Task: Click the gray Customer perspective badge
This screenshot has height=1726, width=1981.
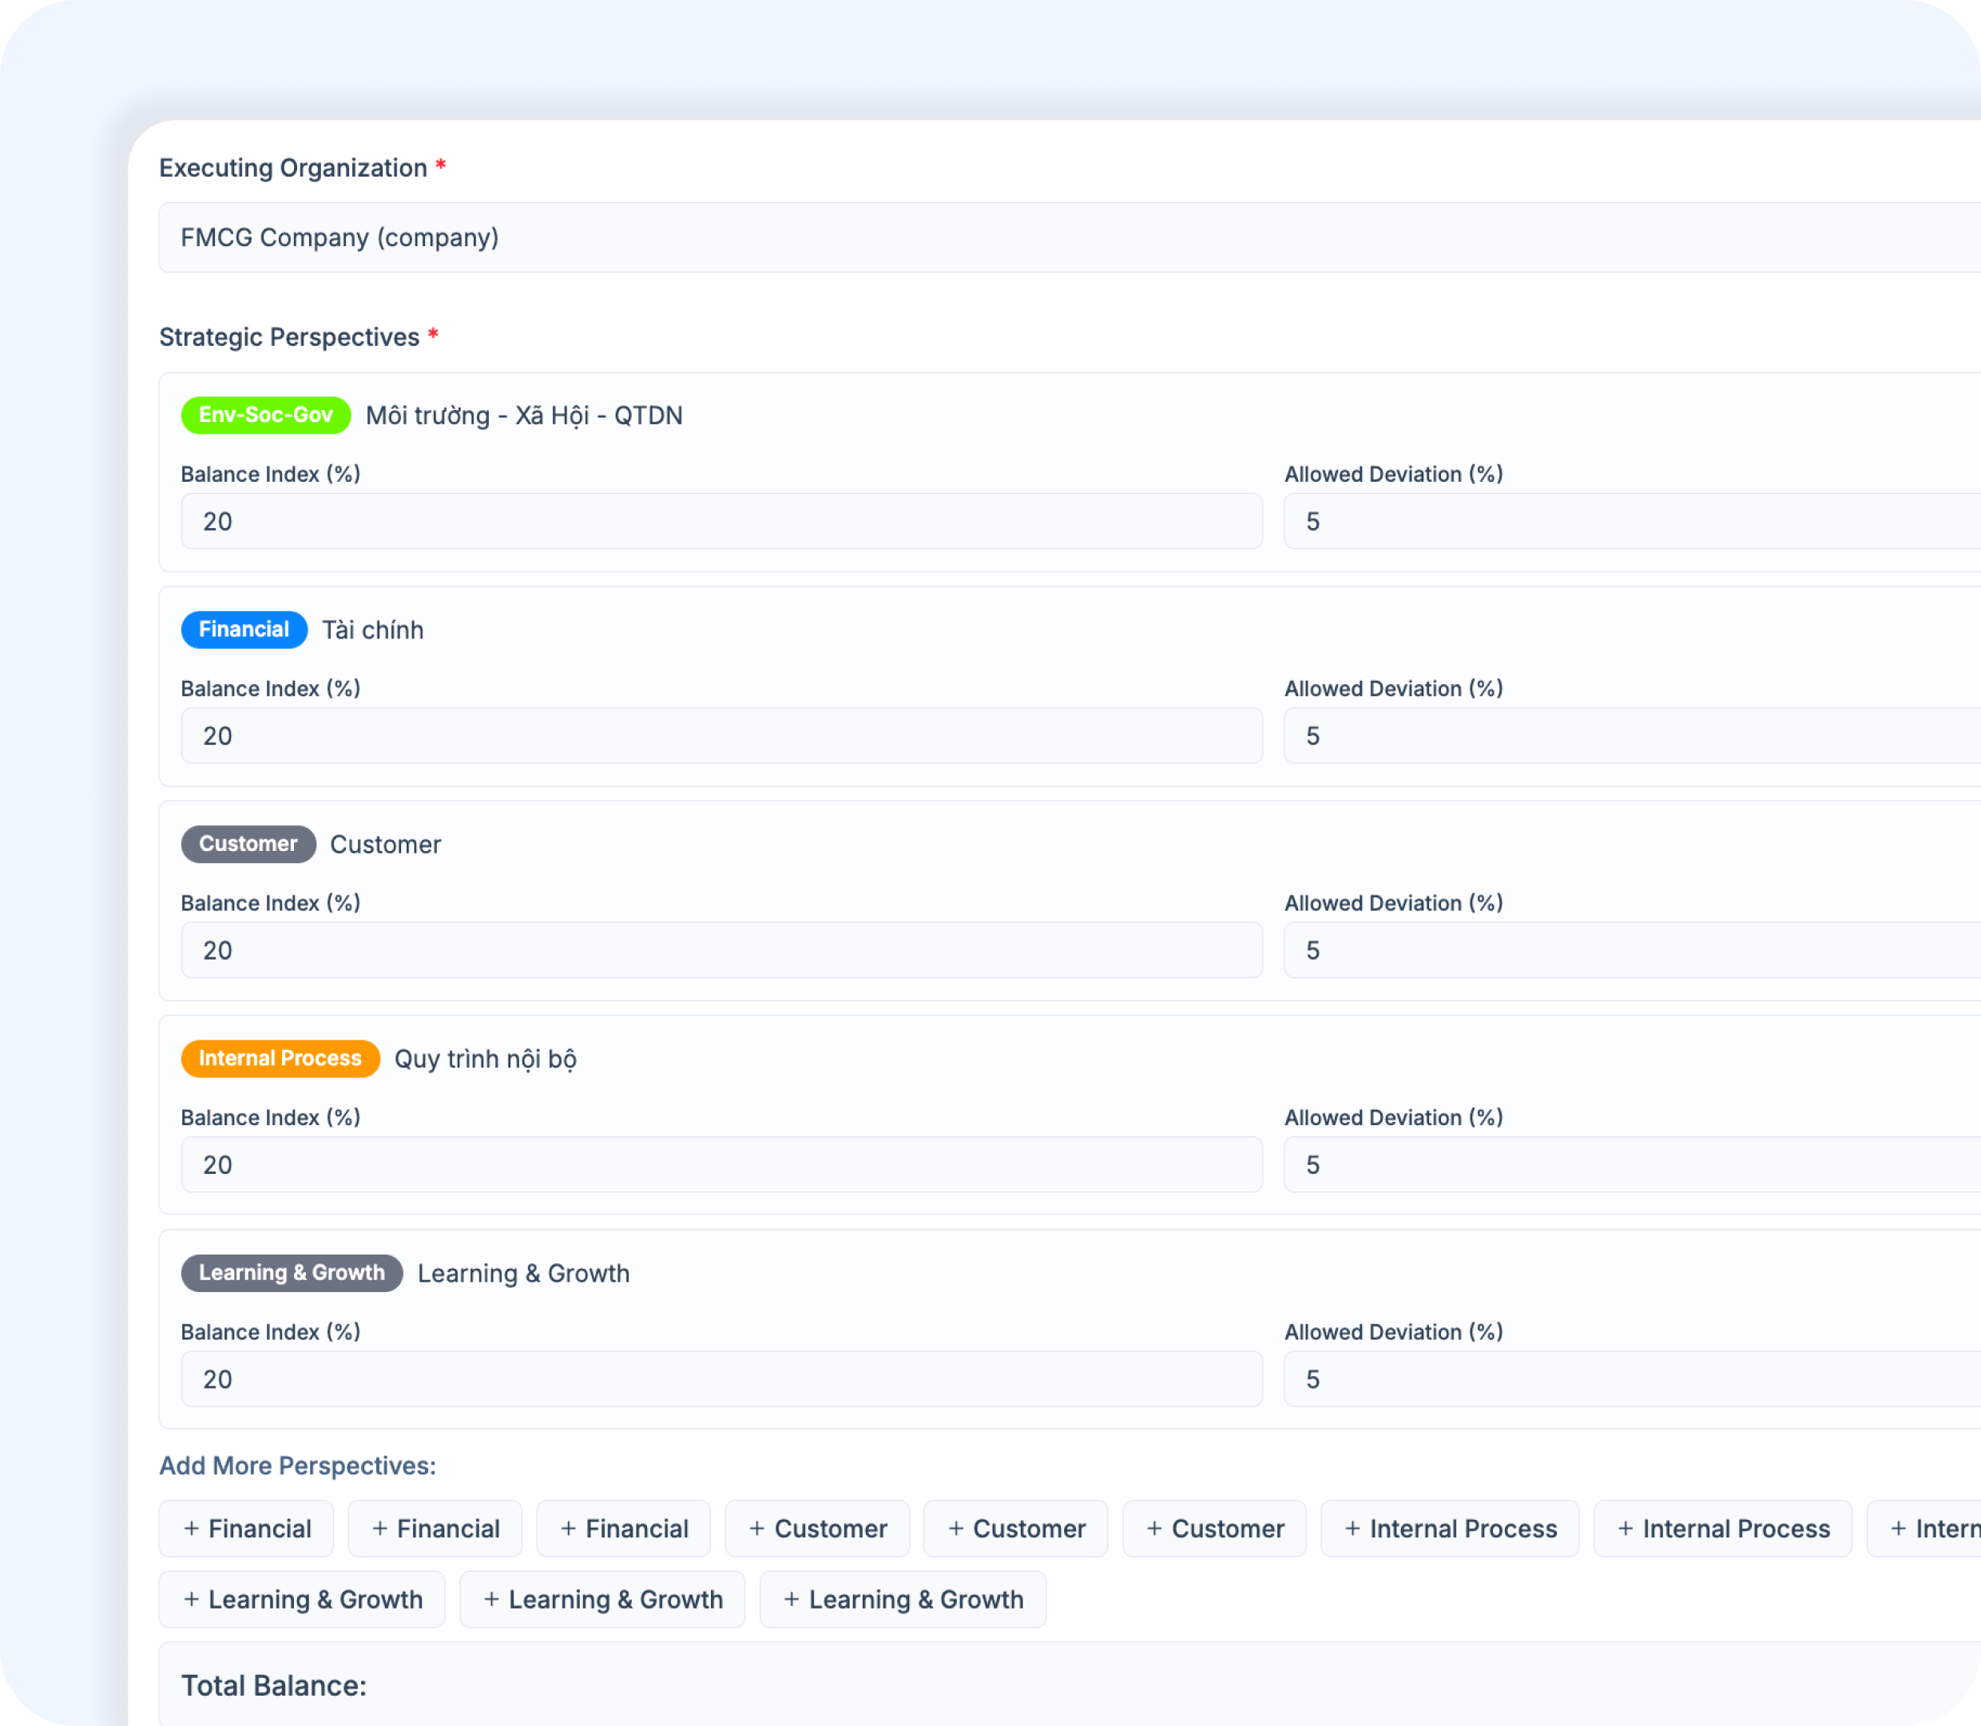Action: 248,844
